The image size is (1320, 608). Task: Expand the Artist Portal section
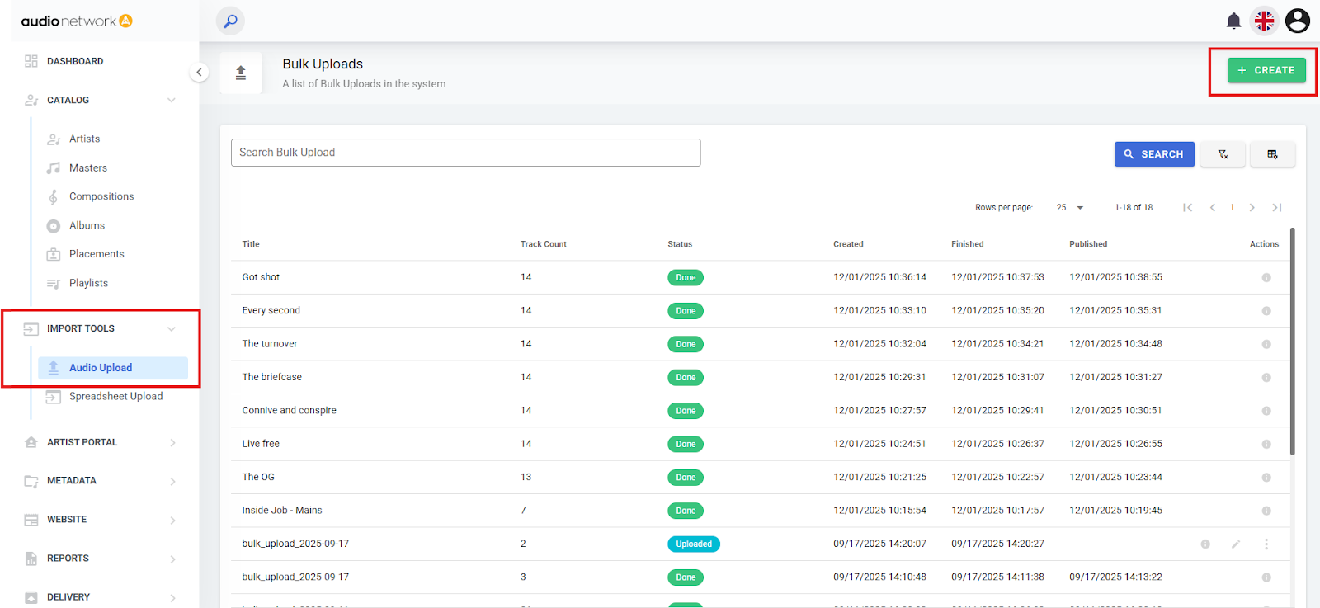[x=172, y=443]
